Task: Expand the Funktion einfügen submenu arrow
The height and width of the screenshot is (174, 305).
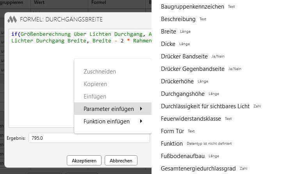Action: 141,121
